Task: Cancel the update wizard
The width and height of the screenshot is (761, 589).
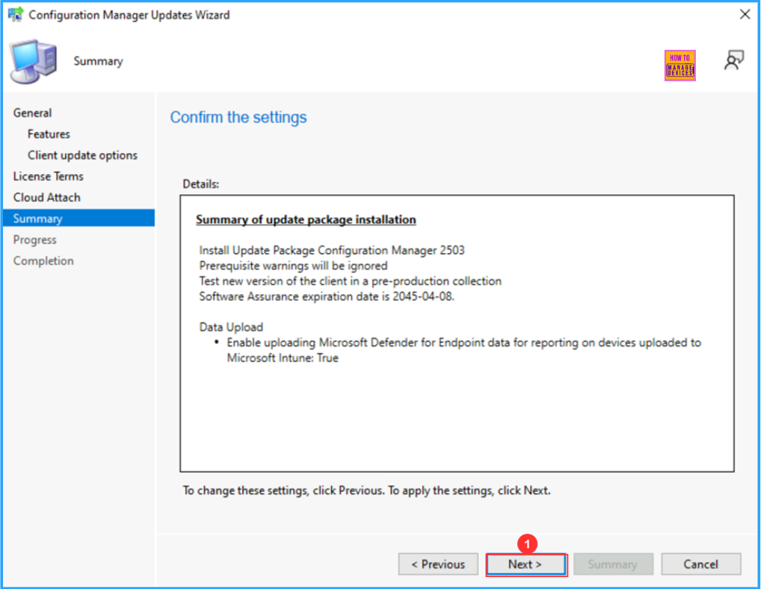Action: 700,564
